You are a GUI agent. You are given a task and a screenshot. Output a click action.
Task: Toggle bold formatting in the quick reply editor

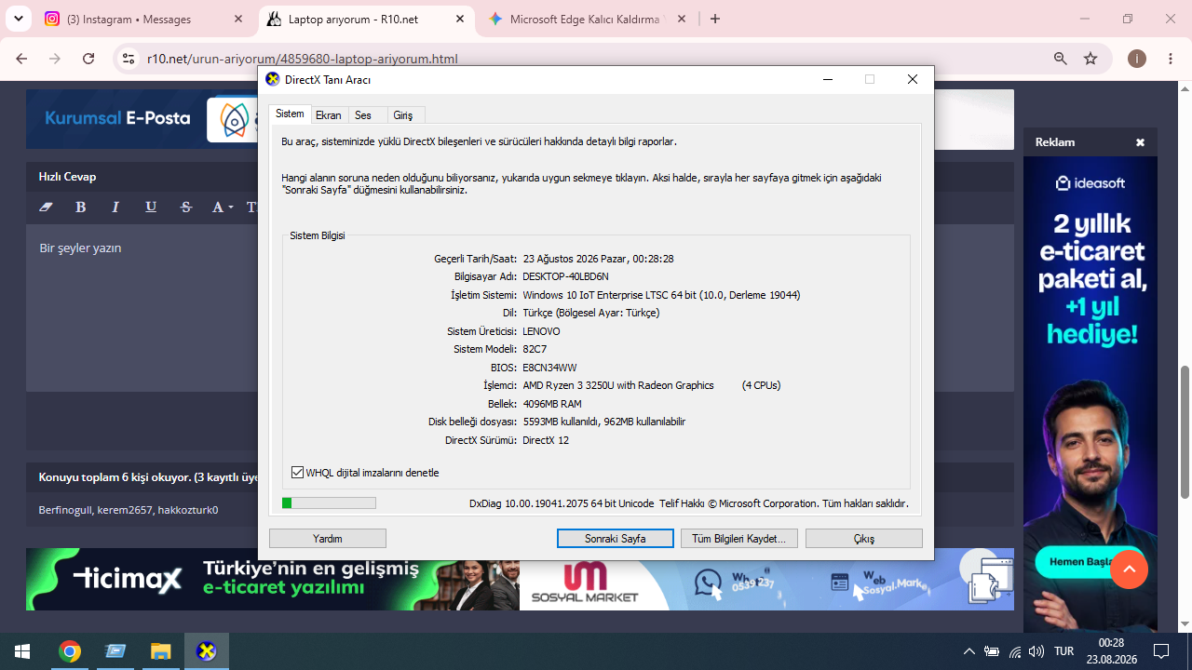pyautogui.click(x=81, y=207)
